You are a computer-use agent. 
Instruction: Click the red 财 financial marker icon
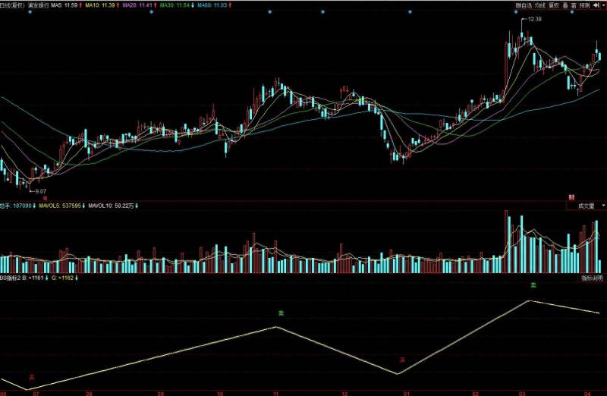[x=571, y=197]
